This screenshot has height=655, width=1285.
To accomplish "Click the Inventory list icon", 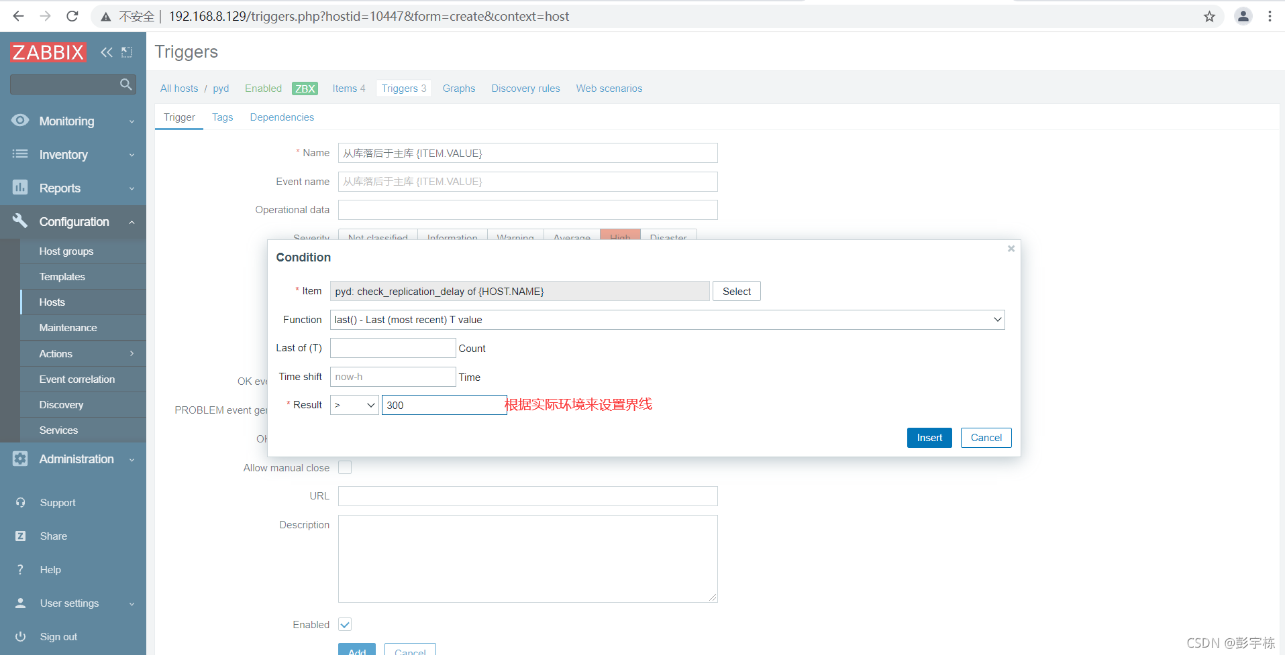I will (20, 154).
